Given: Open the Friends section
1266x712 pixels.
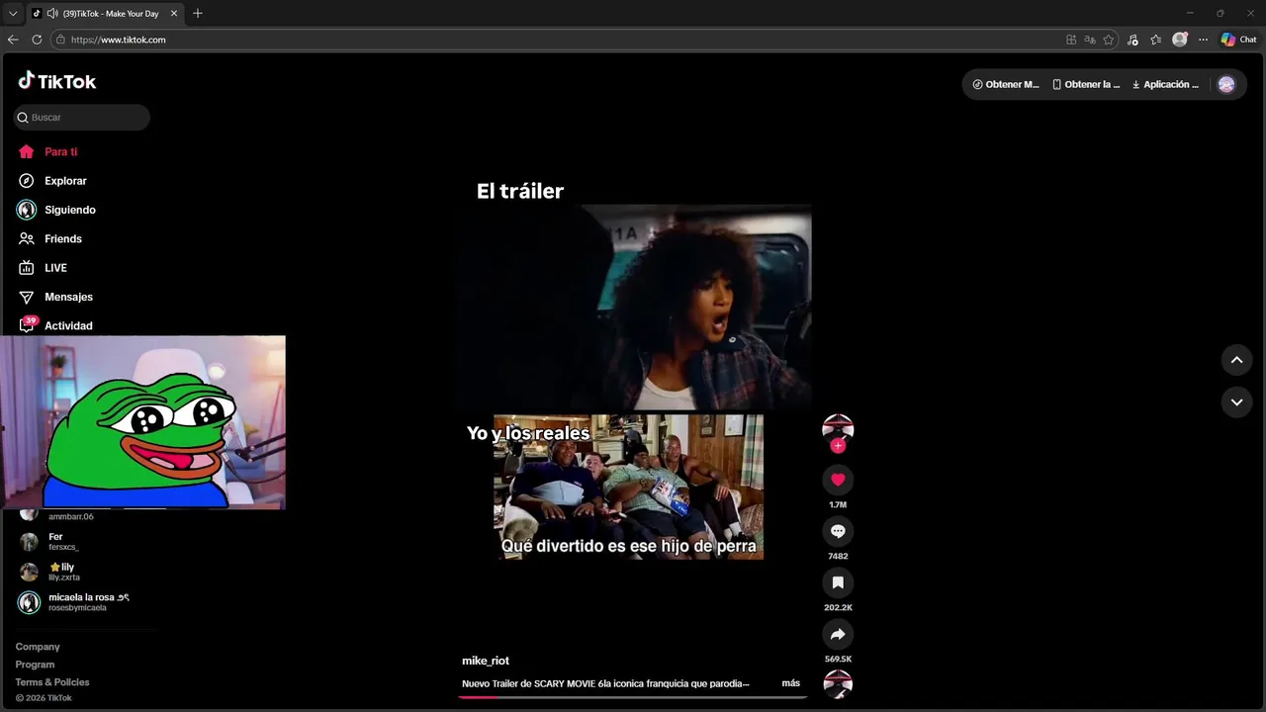Looking at the screenshot, I should coord(49,238).
